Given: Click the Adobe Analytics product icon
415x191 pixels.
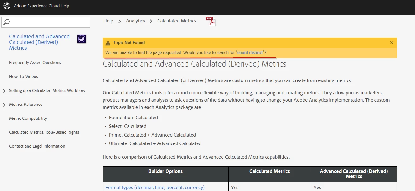Looking at the screenshot, I should click(x=82, y=39).
